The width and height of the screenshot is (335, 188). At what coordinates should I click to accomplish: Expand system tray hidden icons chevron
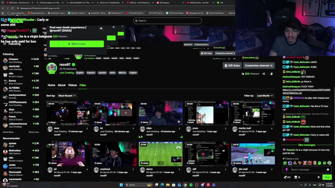click(301, 185)
